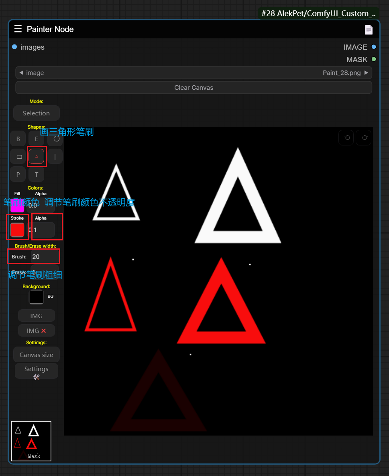Select the Text (T) tool
389x476 pixels.
[37, 174]
